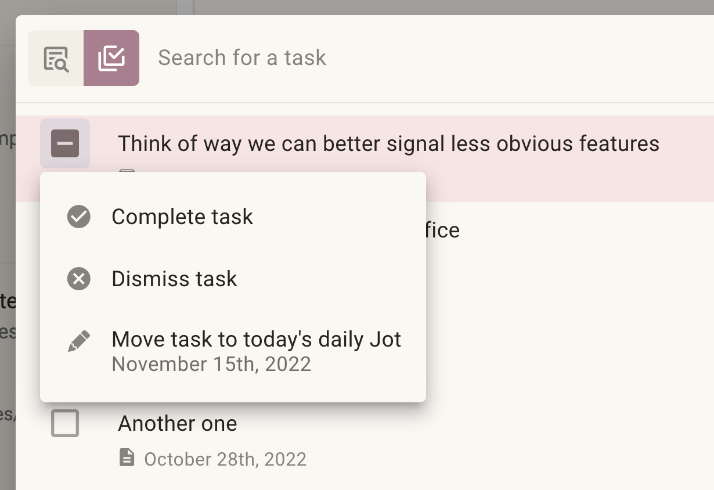This screenshot has height=490, width=714.
Task: Switch to the note search mode icon
Action: point(56,58)
